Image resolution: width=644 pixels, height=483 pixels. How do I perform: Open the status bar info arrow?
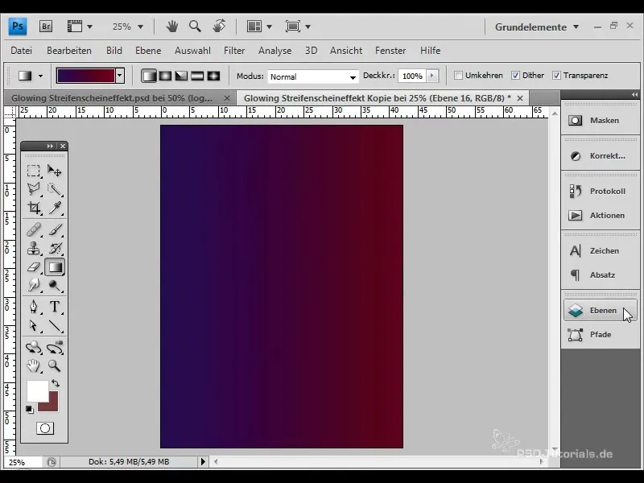click(x=203, y=461)
